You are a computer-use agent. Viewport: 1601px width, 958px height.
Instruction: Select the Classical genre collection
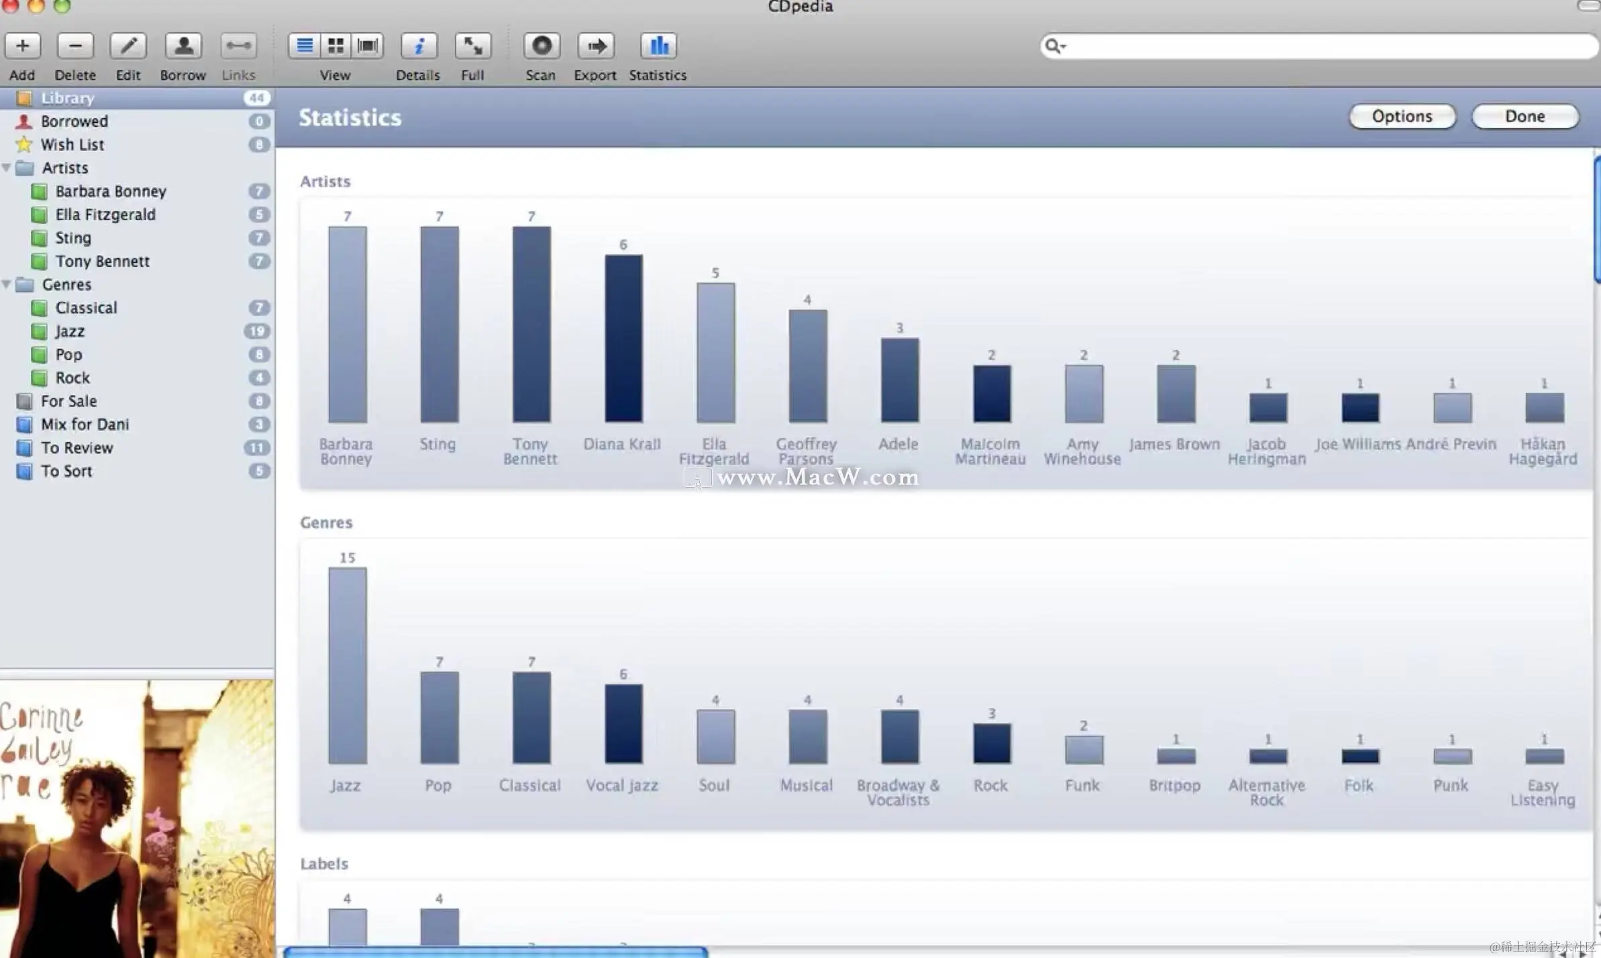click(137, 308)
